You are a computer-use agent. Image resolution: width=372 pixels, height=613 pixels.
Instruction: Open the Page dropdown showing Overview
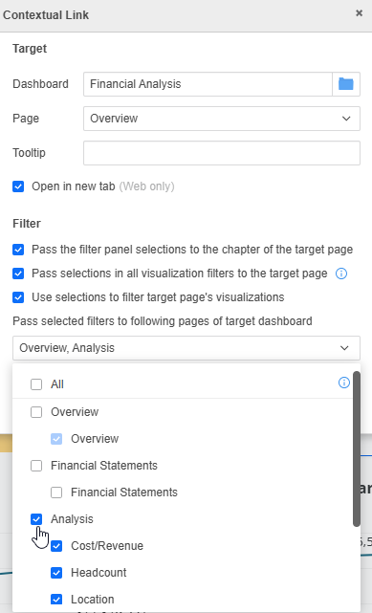tap(222, 119)
